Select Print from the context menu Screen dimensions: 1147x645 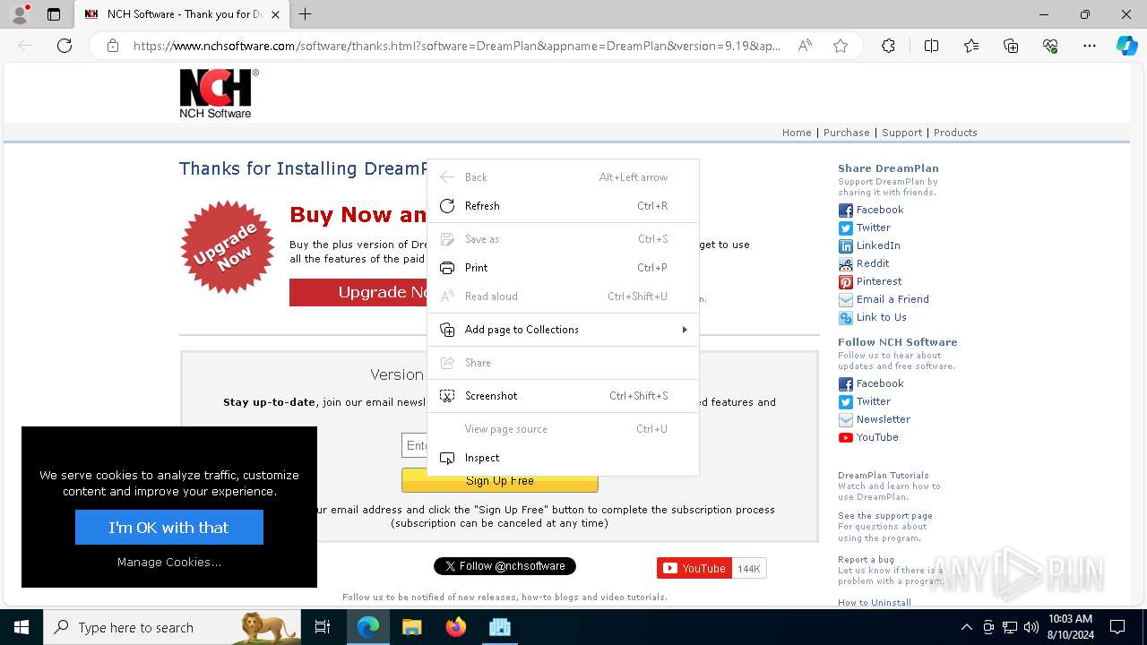[x=563, y=268]
